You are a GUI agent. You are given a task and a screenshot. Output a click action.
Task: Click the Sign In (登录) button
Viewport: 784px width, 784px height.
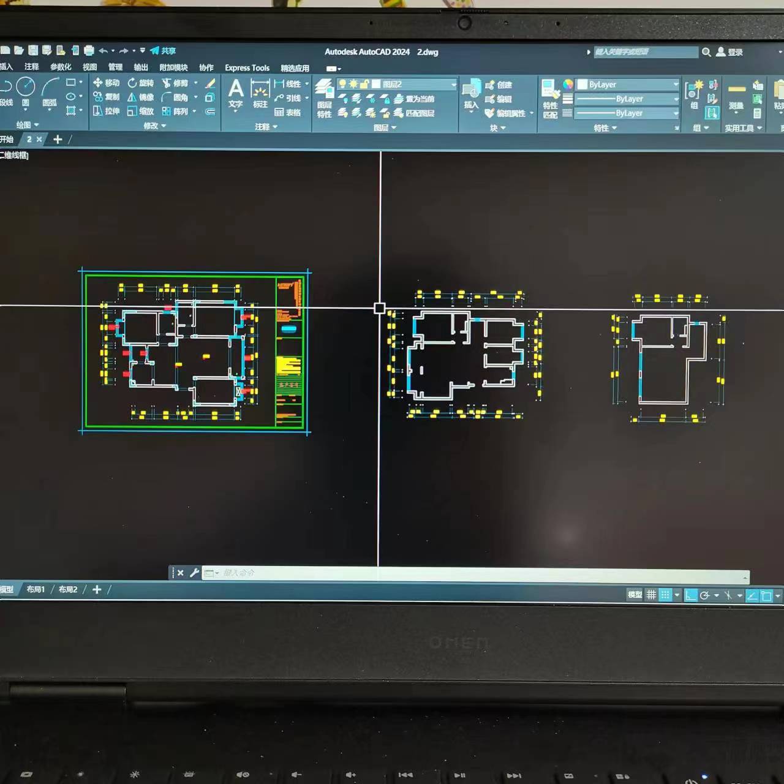730,53
